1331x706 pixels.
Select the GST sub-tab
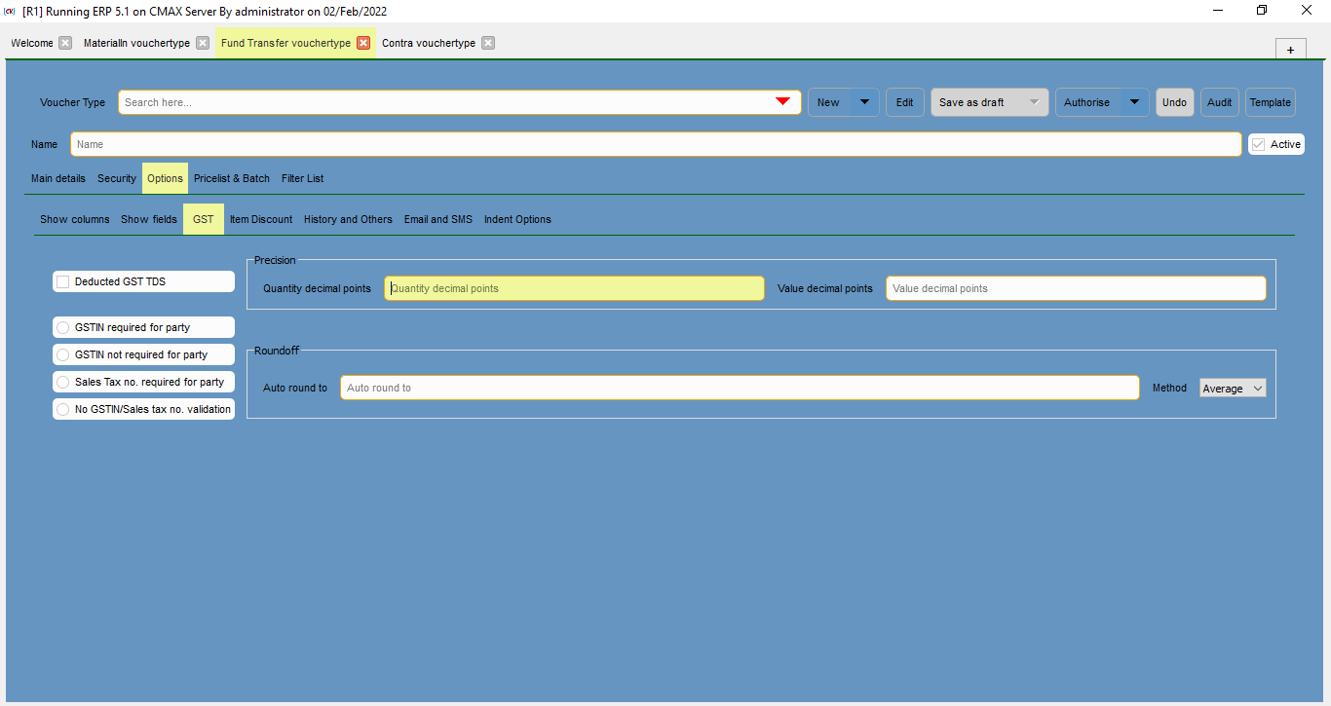[x=204, y=219]
